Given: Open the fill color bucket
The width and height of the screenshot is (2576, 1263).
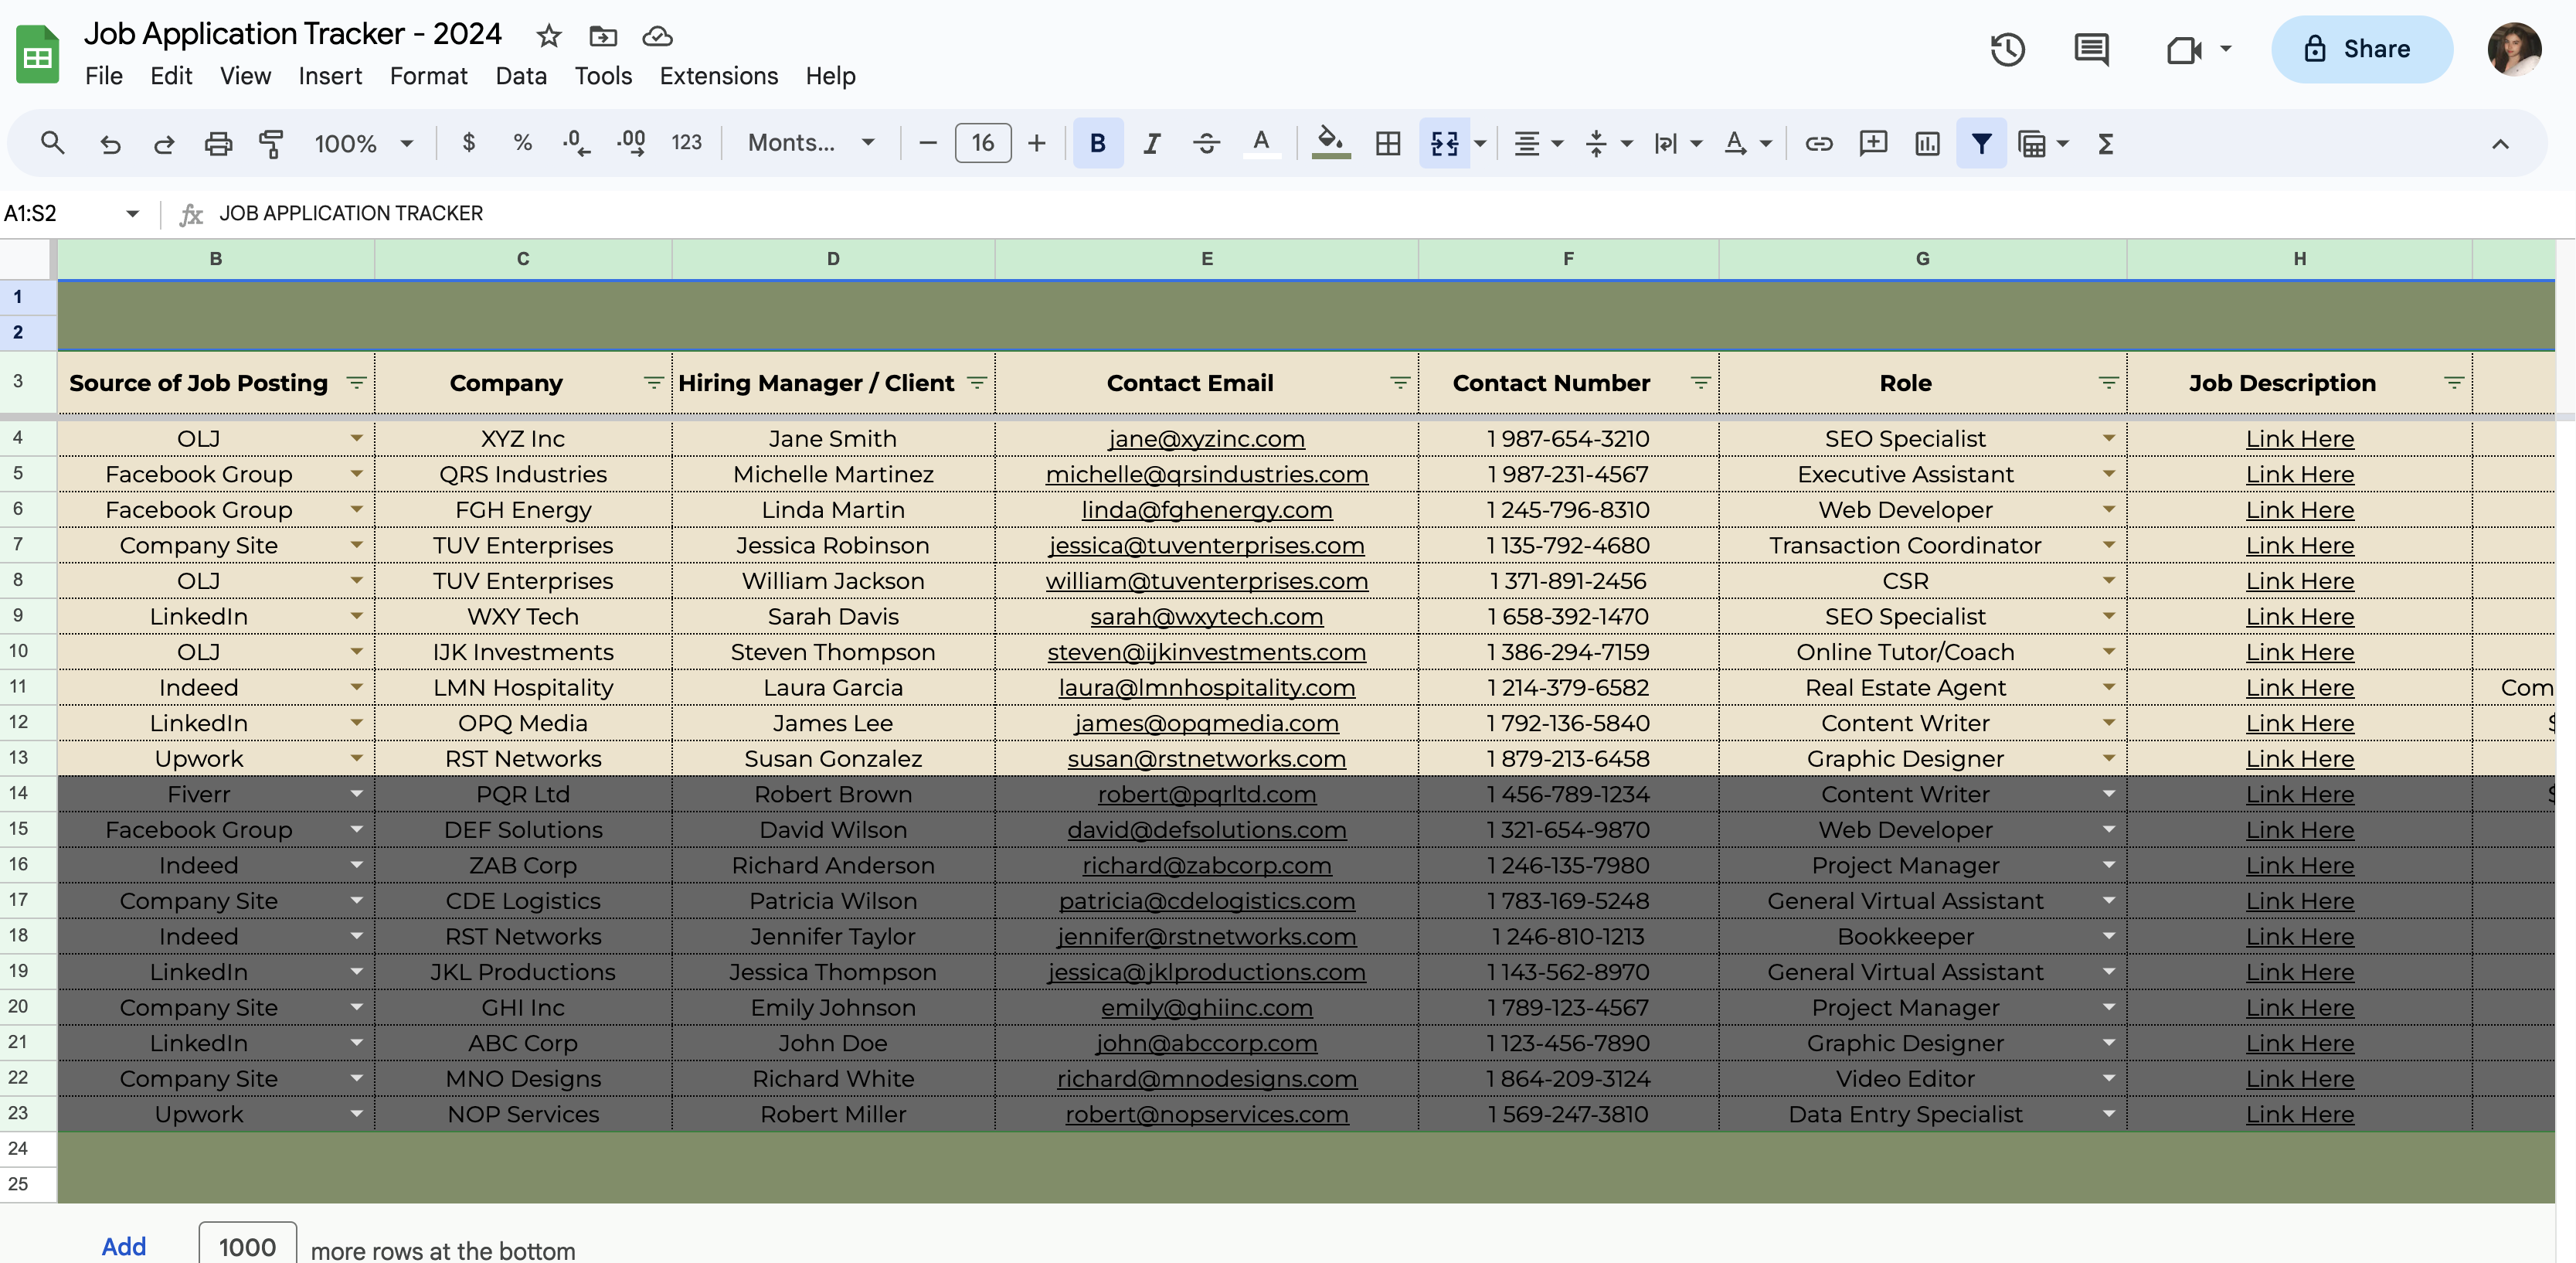Looking at the screenshot, I should pos(1330,143).
